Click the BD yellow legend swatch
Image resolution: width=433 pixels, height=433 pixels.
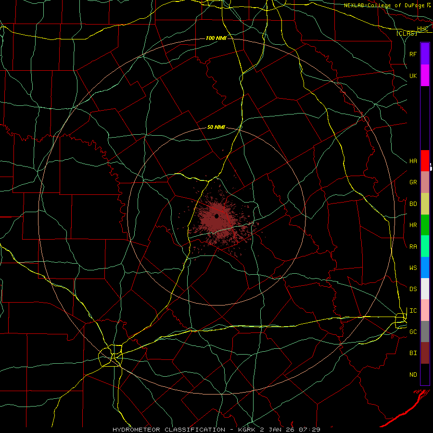pos(425,204)
